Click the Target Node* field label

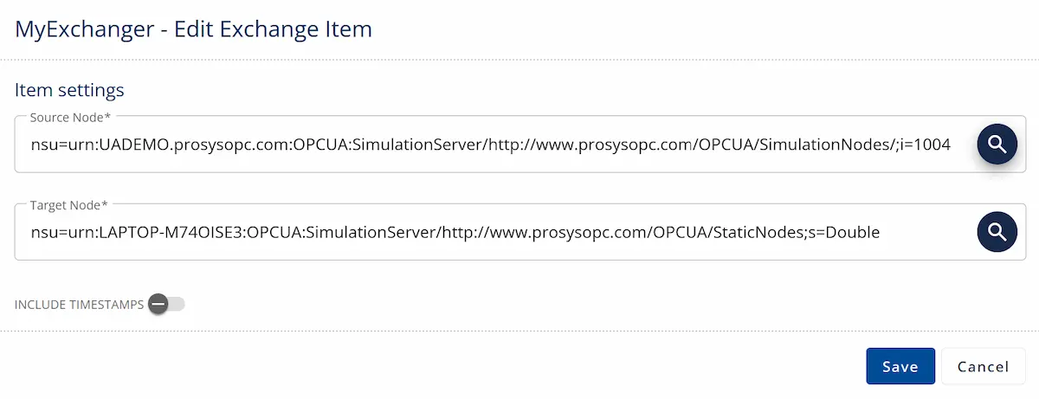pyautogui.click(x=68, y=204)
